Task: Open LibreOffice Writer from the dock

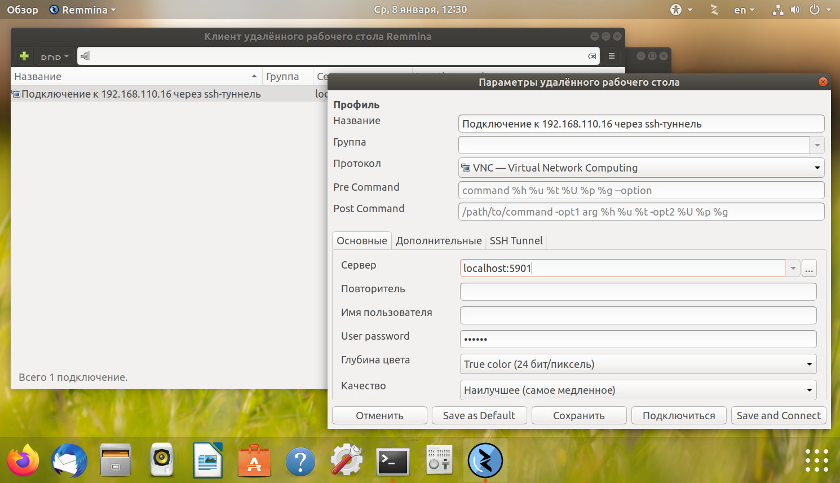Action: [208, 460]
